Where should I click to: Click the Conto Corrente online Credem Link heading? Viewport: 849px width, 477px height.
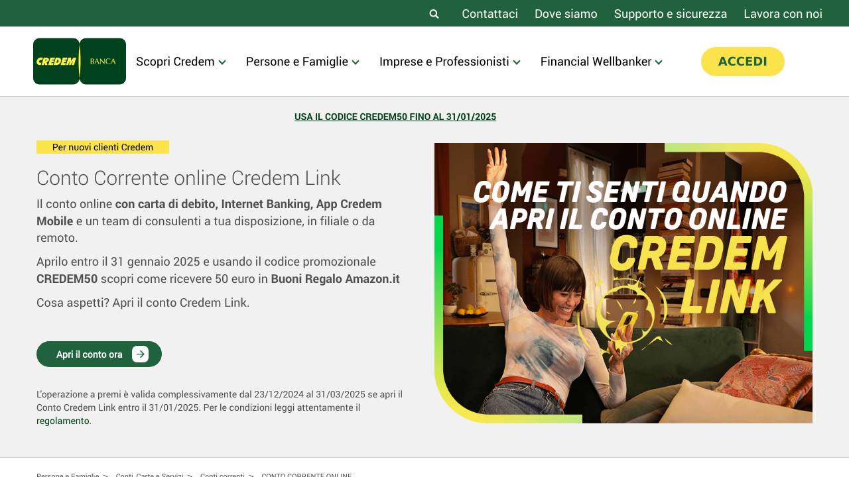point(188,178)
